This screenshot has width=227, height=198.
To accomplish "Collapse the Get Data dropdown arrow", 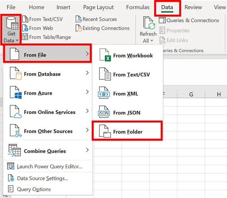I will click(17, 40).
